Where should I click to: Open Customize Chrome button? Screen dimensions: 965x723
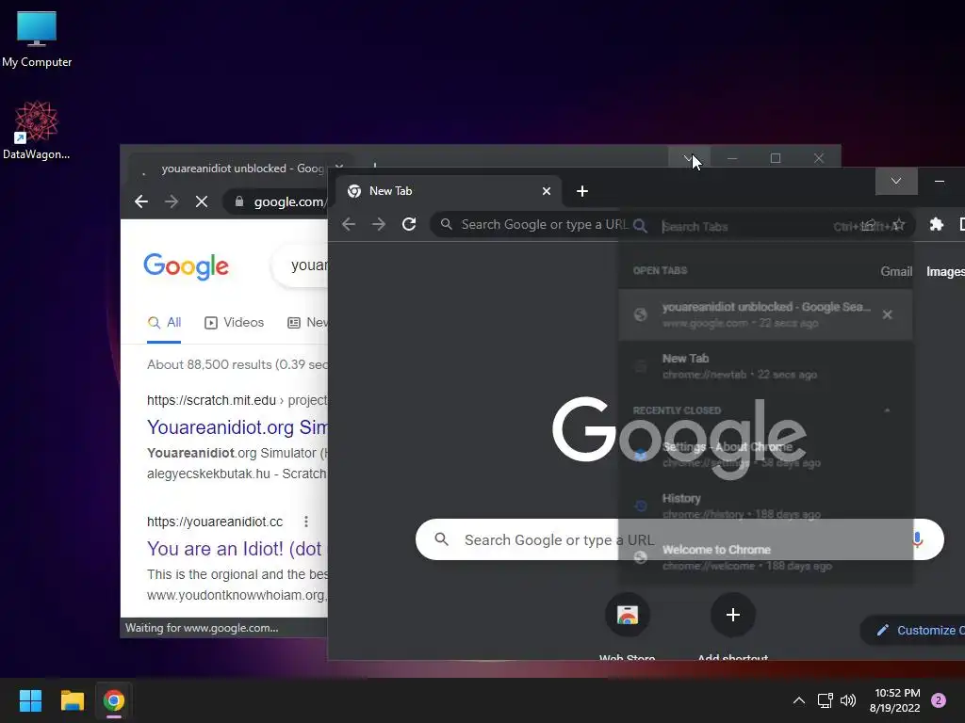click(x=912, y=630)
